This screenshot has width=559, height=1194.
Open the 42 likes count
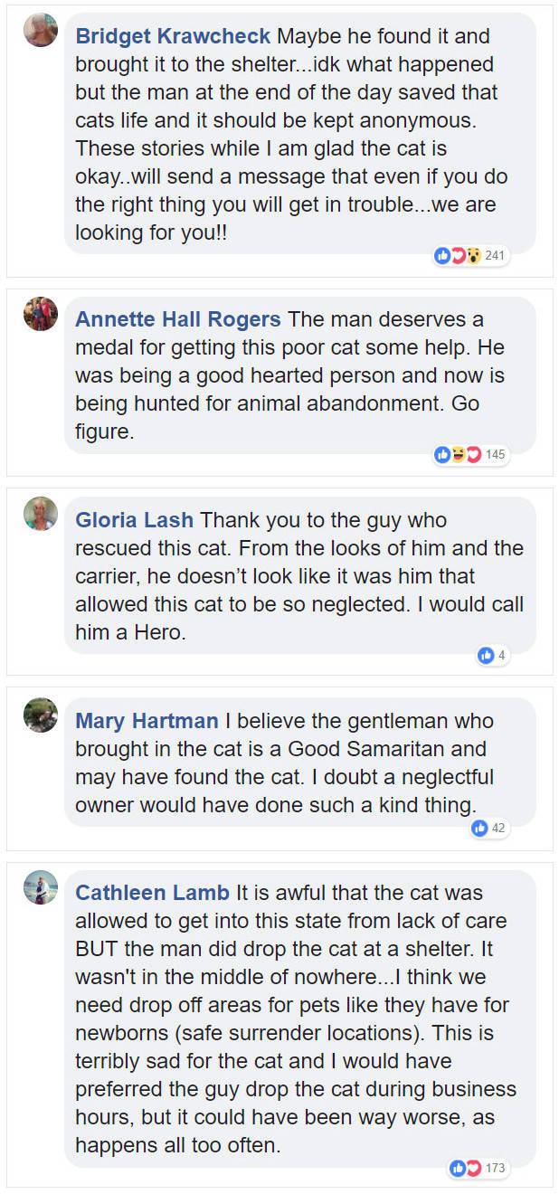click(x=498, y=828)
